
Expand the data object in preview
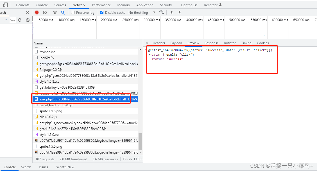point(150,55)
